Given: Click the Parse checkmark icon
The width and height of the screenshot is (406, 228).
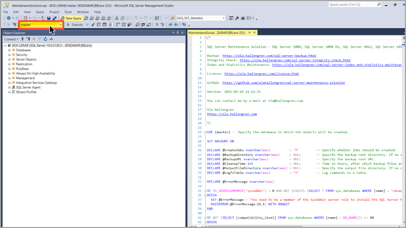Looking at the screenshot, I should (93, 24).
